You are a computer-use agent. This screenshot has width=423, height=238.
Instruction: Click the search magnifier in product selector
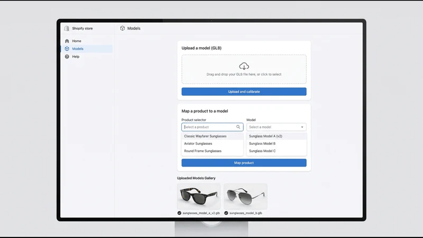coord(238,127)
